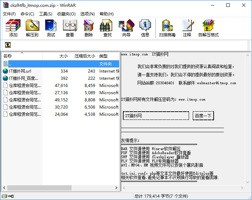Sort by the 类型 column header
This screenshot has height=200, width=252.
pos(108,56)
